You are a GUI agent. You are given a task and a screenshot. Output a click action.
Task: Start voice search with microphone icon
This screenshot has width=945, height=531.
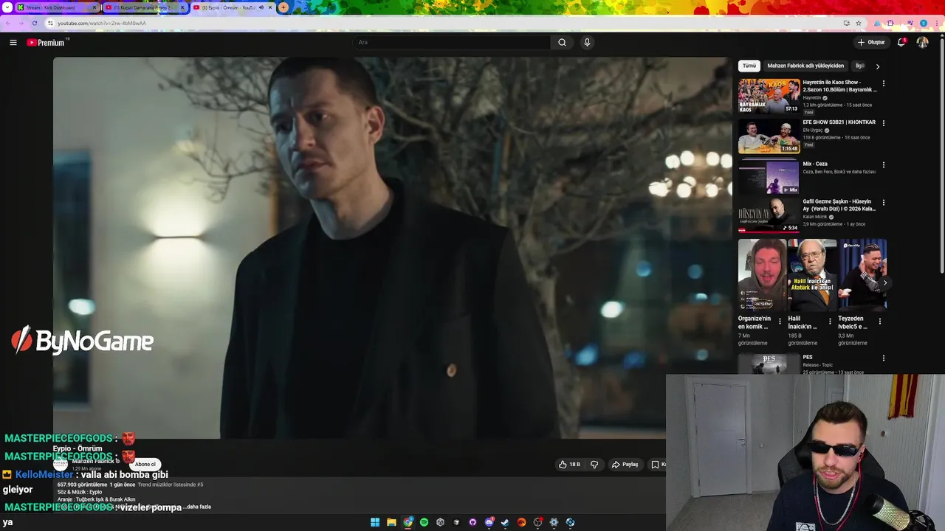click(587, 42)
